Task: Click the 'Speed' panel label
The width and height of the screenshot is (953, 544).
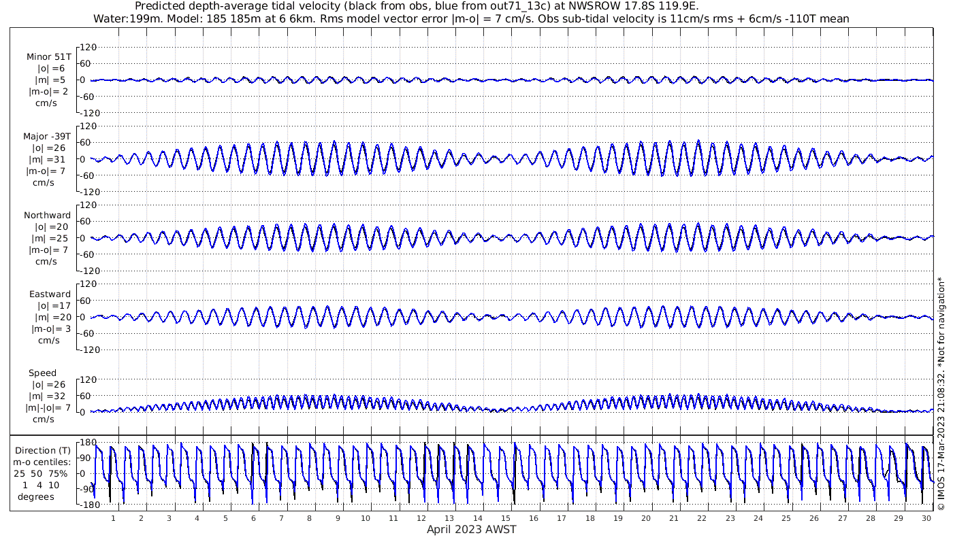Action: tap(42, 373)
